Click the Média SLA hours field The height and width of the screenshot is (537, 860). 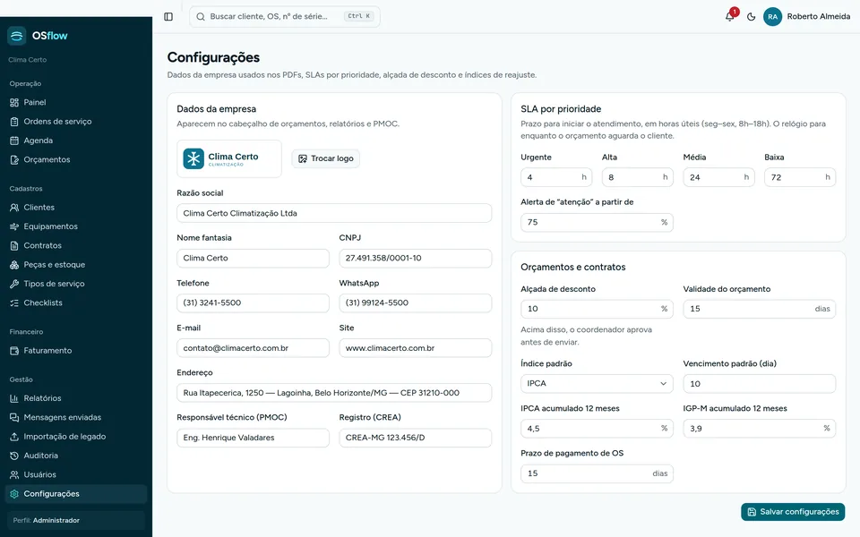pyautogui.click(x=718, y=177)
